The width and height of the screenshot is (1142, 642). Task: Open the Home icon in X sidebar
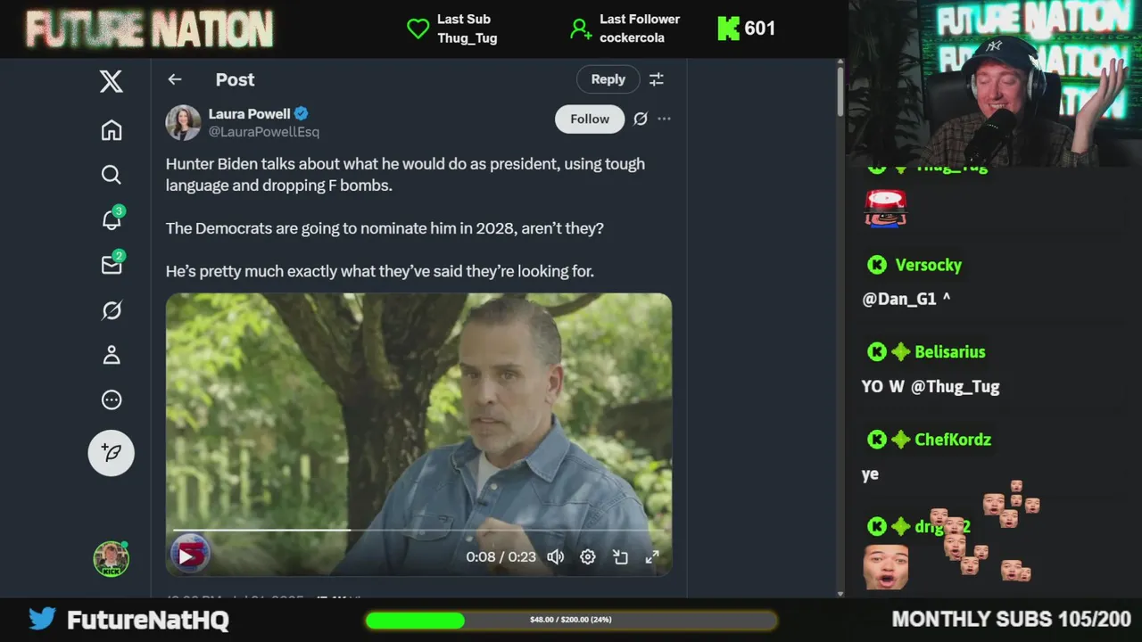pyautogui.click(x=111, y=130)
